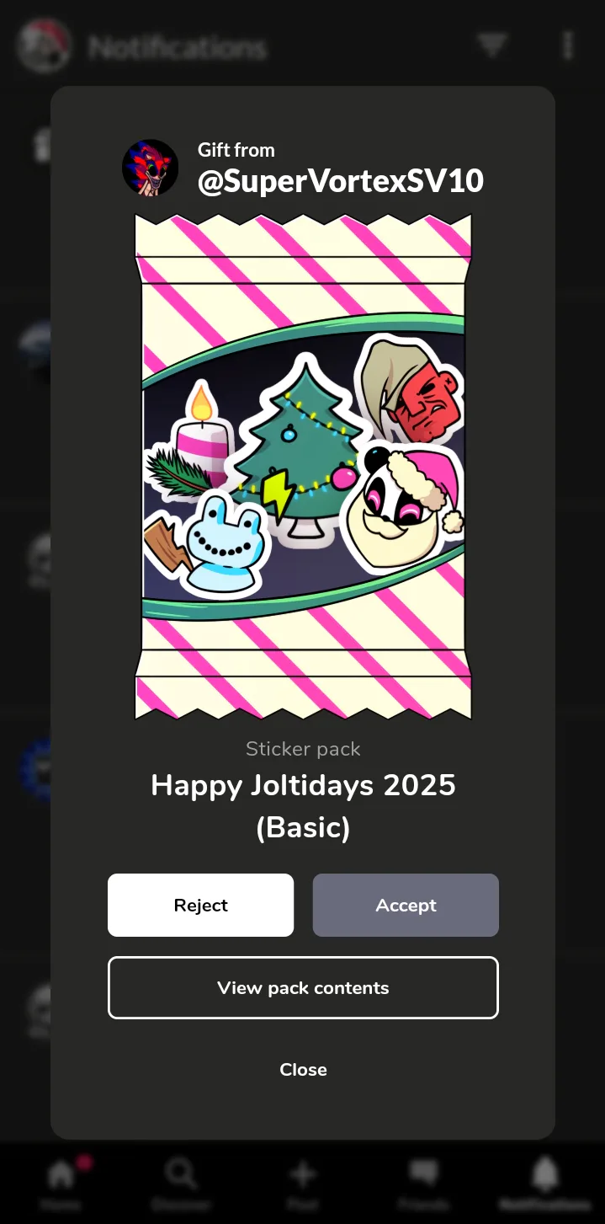Open View pack contents
This screenshot has width=605, height=1224.
click(303, 987)
